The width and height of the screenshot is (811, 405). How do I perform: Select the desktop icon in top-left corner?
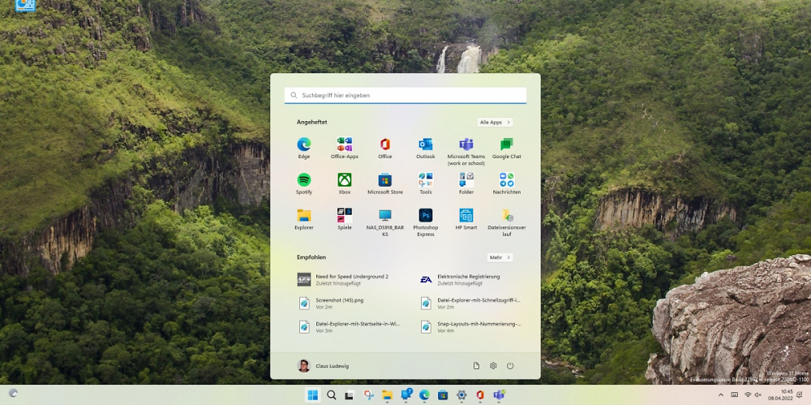[25, 5]
